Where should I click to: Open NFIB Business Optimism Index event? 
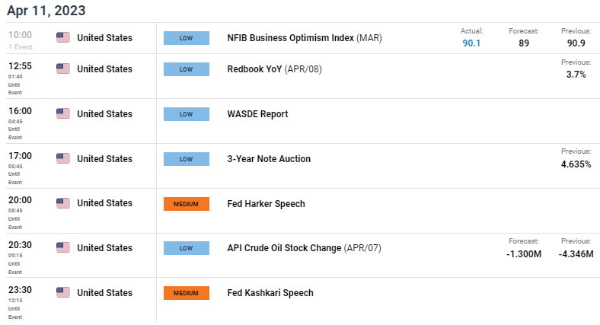[x=305, y=38]
